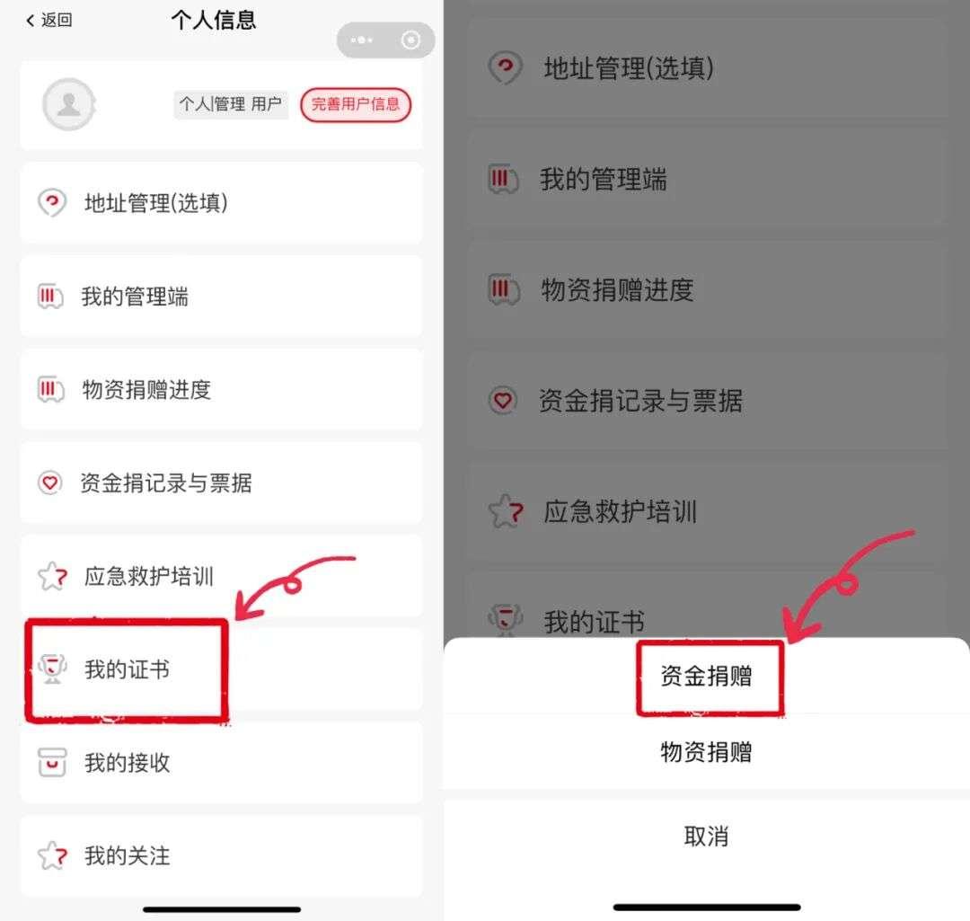Open 我的证书 in the left list
This screenshot has width=970, height=921.
click(x=222, y=669)
